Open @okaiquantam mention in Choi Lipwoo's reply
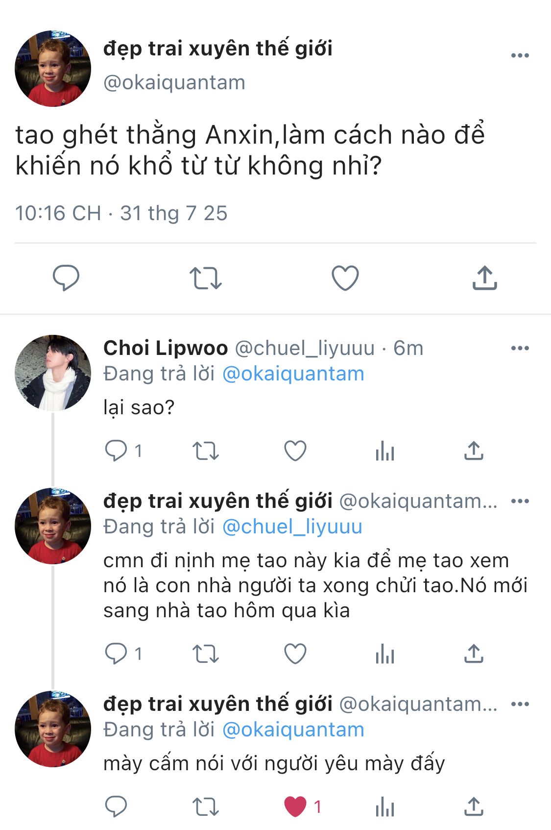This screenshot has width=551, height=830. [293, 374]
